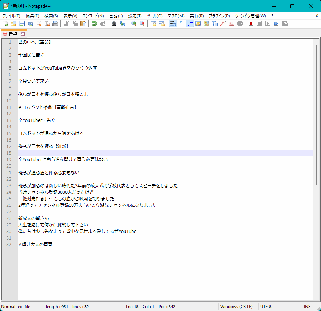Paste from clipboard icon
The width and height of the screenshot is (321, 311).
(83, 24)
